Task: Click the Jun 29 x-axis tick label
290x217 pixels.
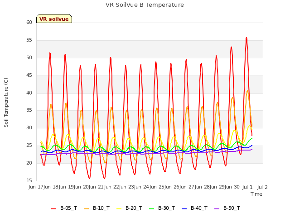Action: tap(217, 187)
